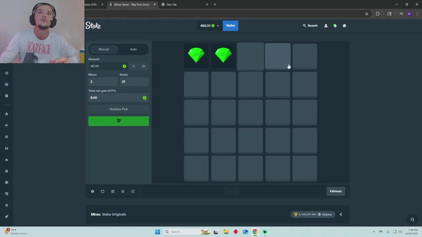Click the Amount field showing 46.00

coord(108,66)
